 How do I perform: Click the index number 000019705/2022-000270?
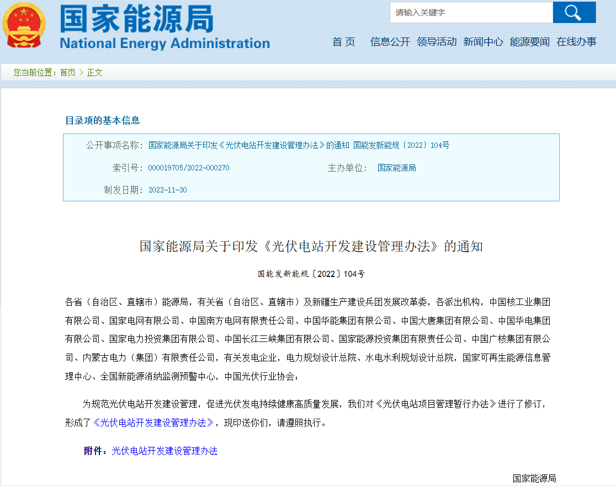[x=189, y=168]
